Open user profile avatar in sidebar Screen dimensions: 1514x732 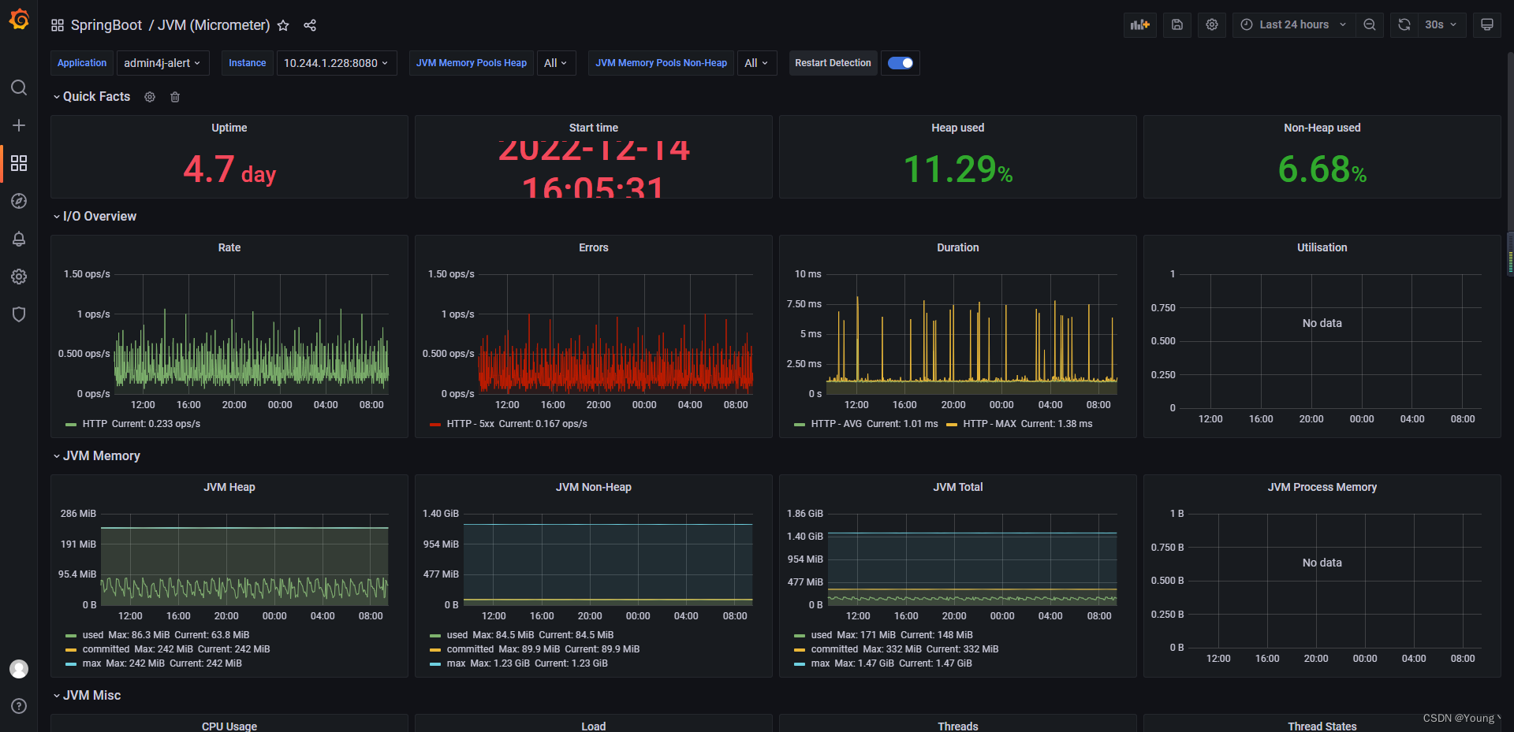[19, 669]
